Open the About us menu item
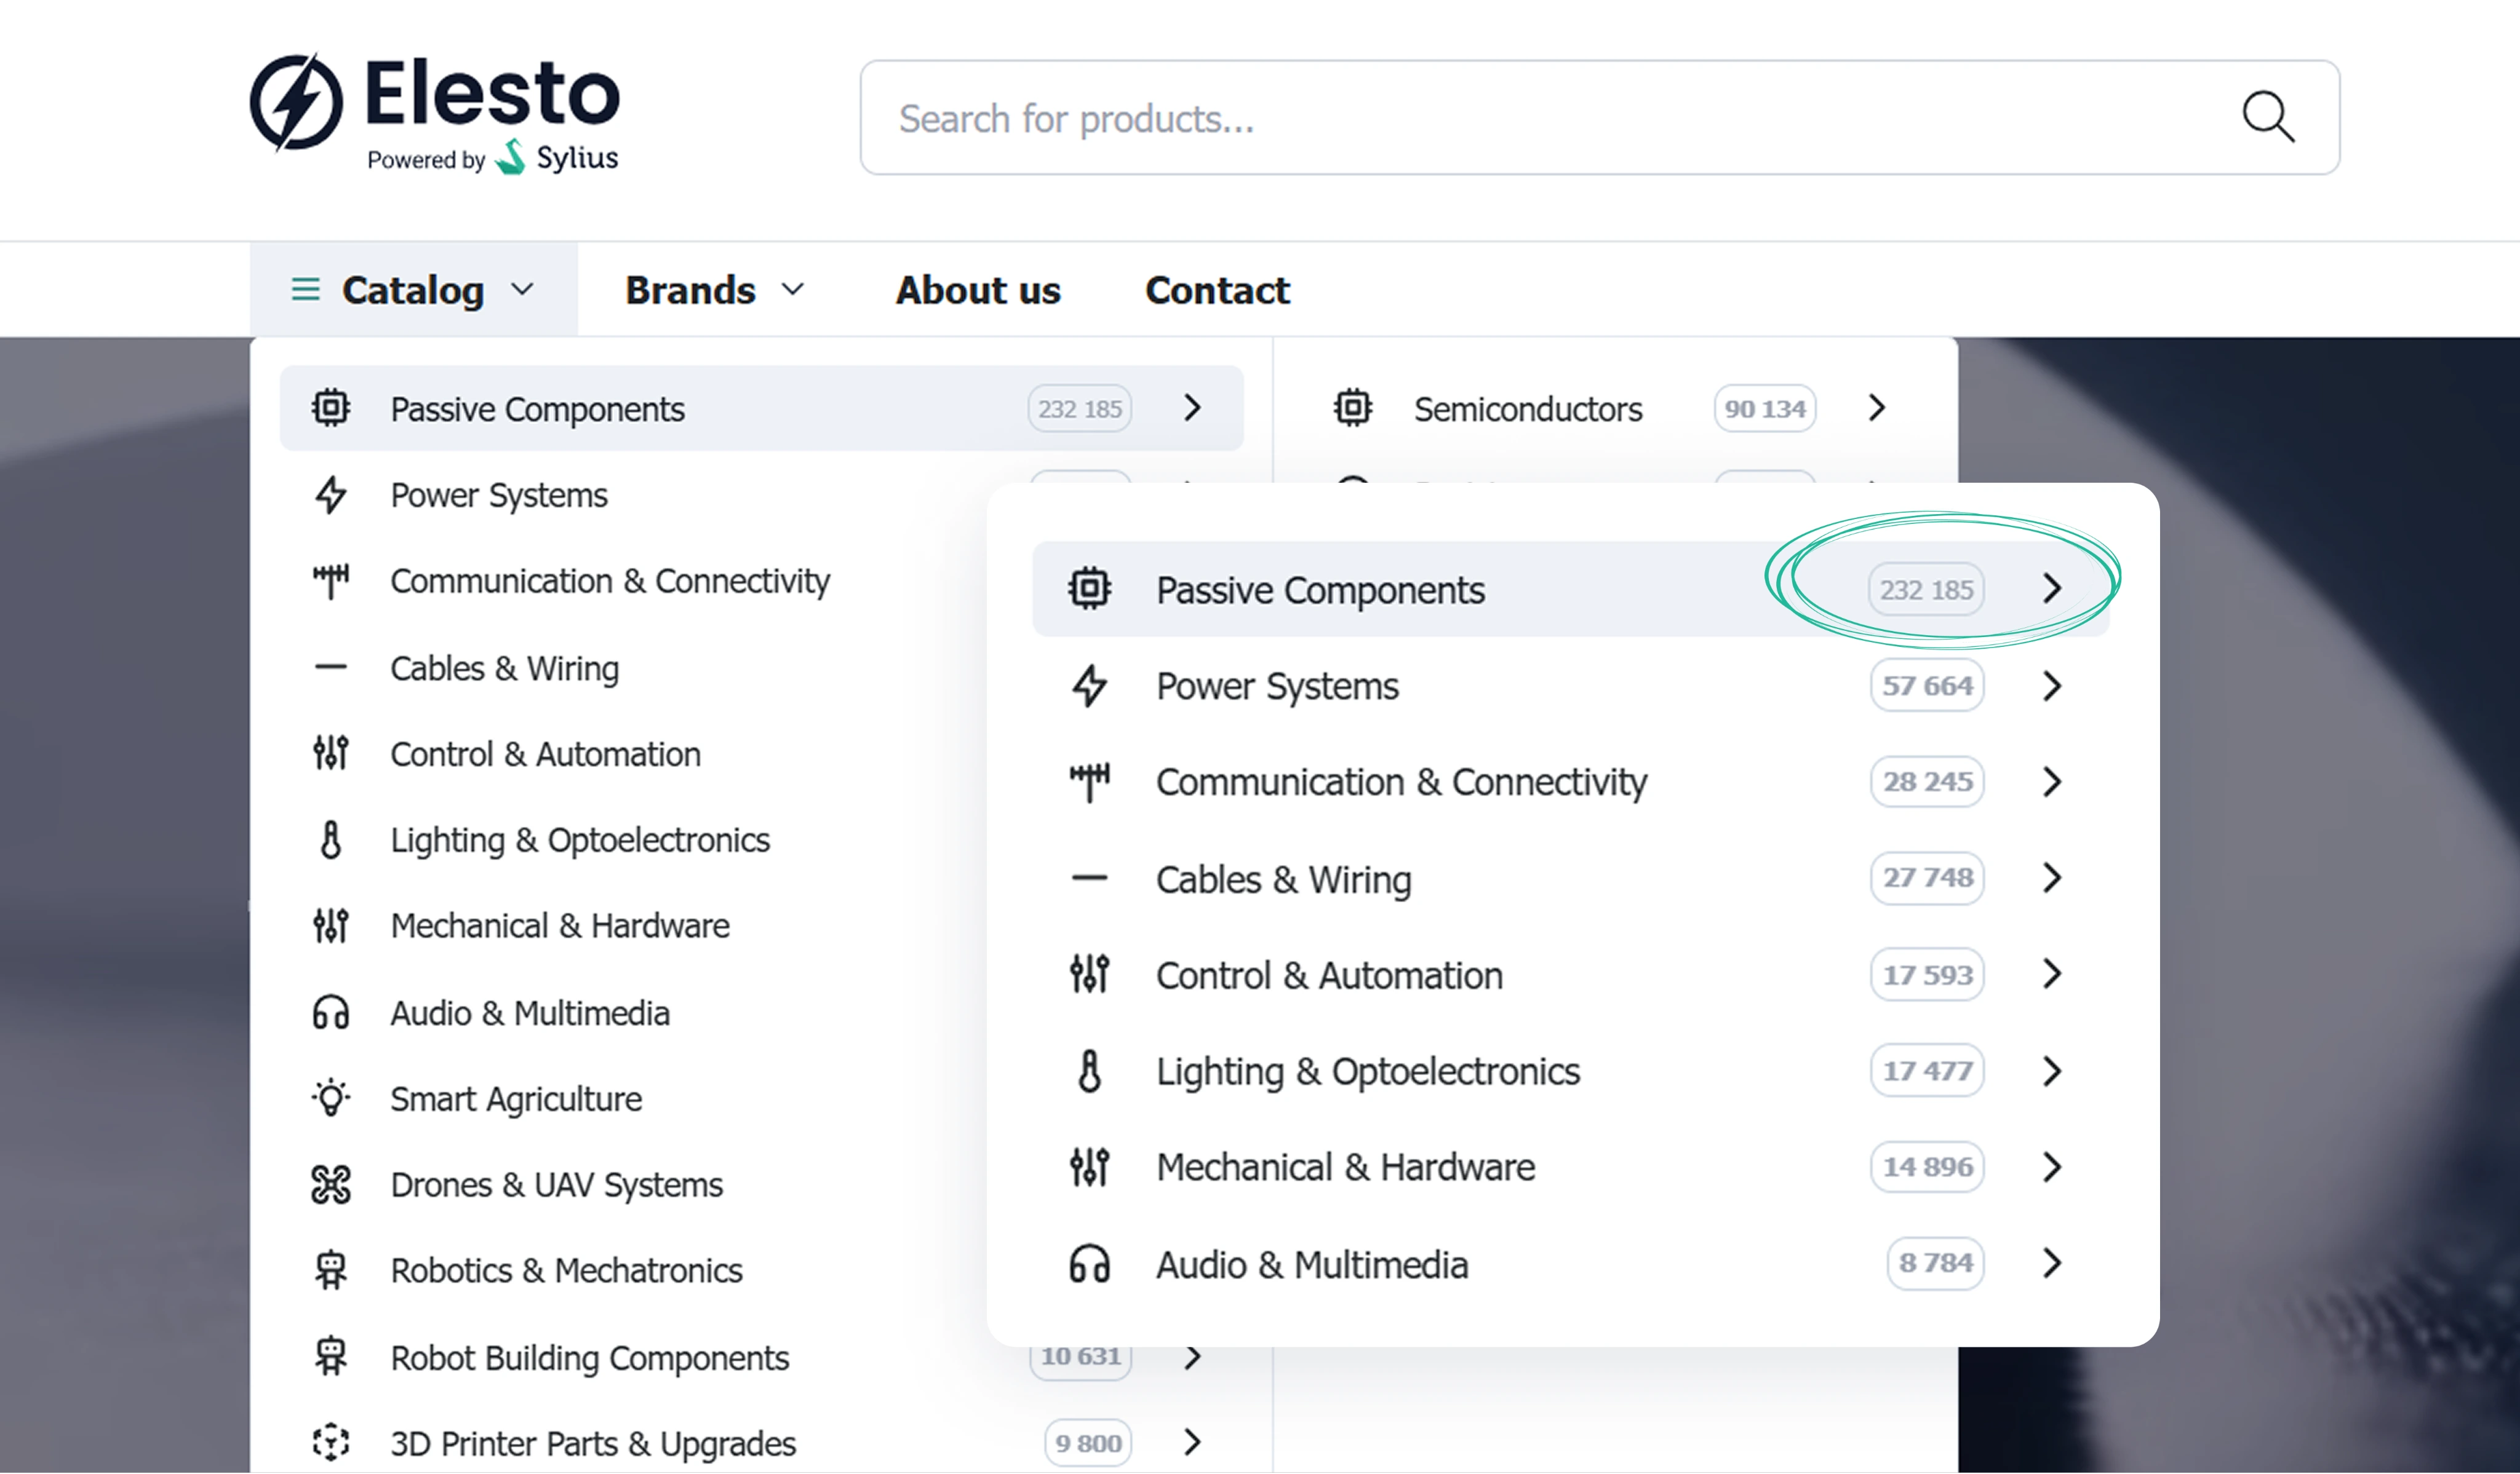Image resolution: width=2520 pixels, height=1474 pixels. click(x=978, y=290)
